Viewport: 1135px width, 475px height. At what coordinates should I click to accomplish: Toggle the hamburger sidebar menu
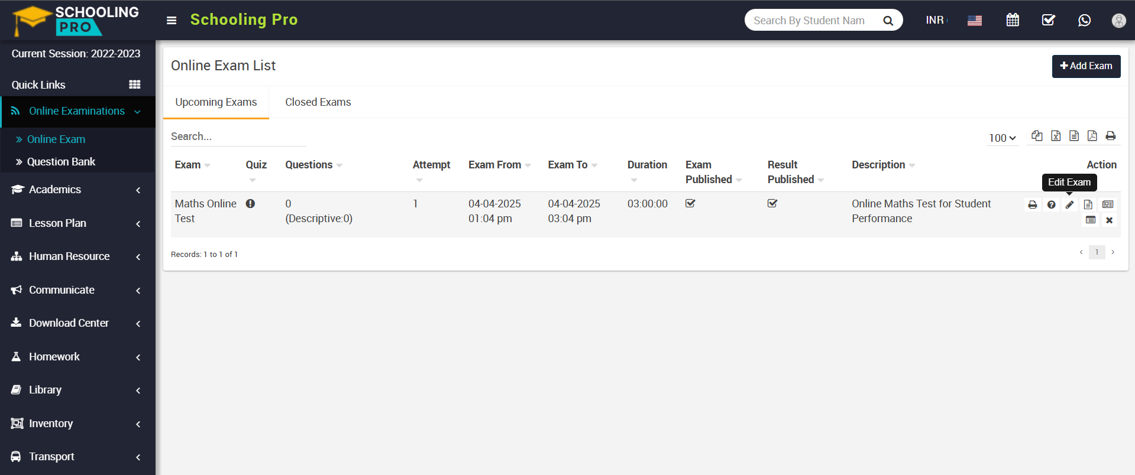(172, 20)
